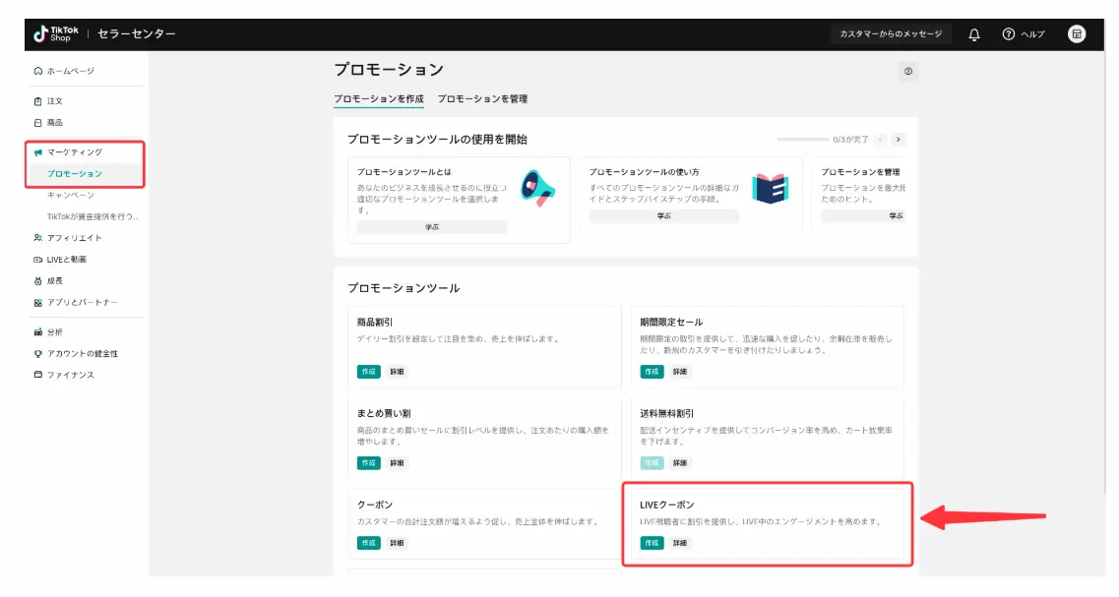Image resolution: width=1119 pixels, height=597 pixels.
Task: Click 詳細 for 商品割引
Action: tap(397, 372)
